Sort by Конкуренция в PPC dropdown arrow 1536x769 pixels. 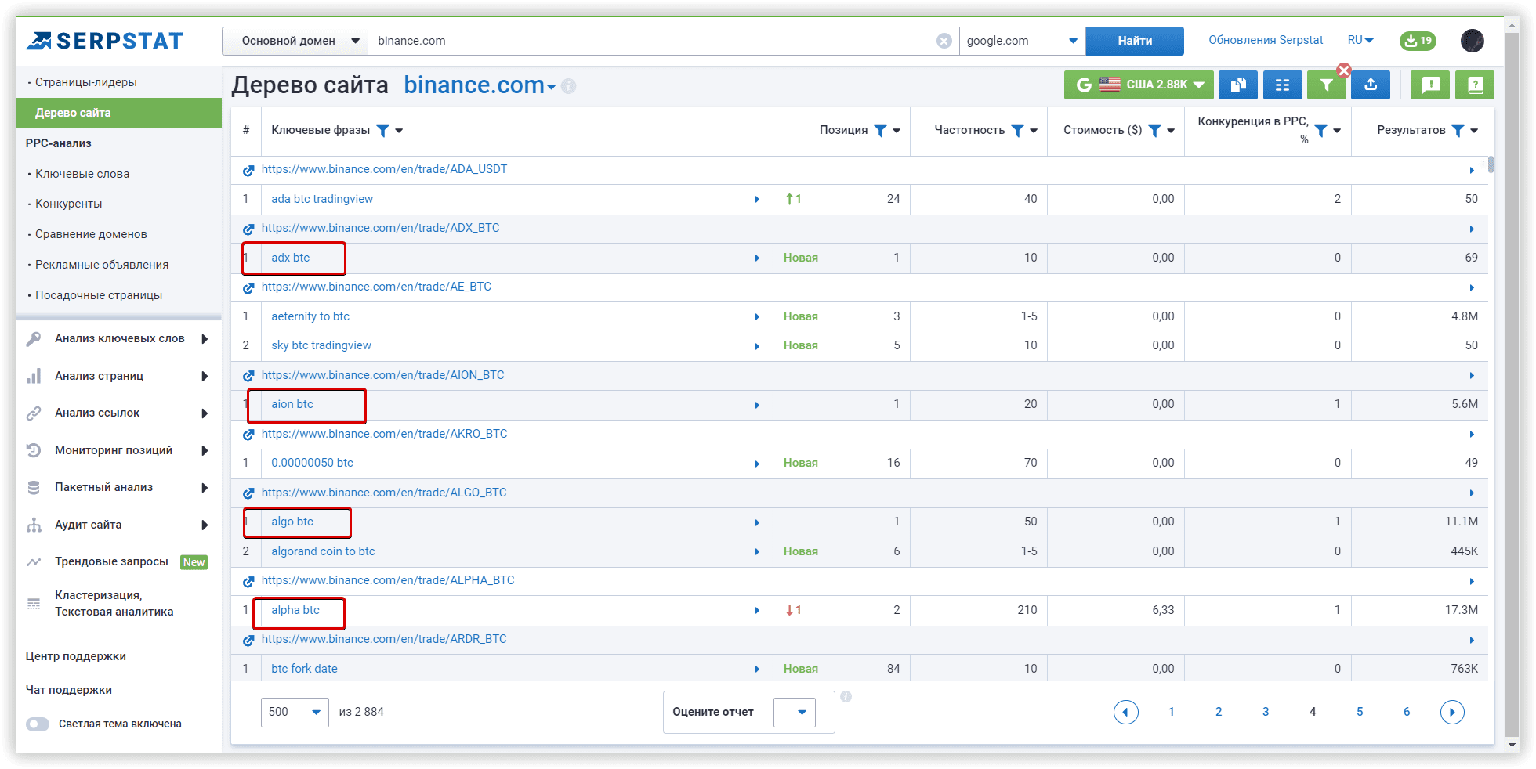point(1337,131)
